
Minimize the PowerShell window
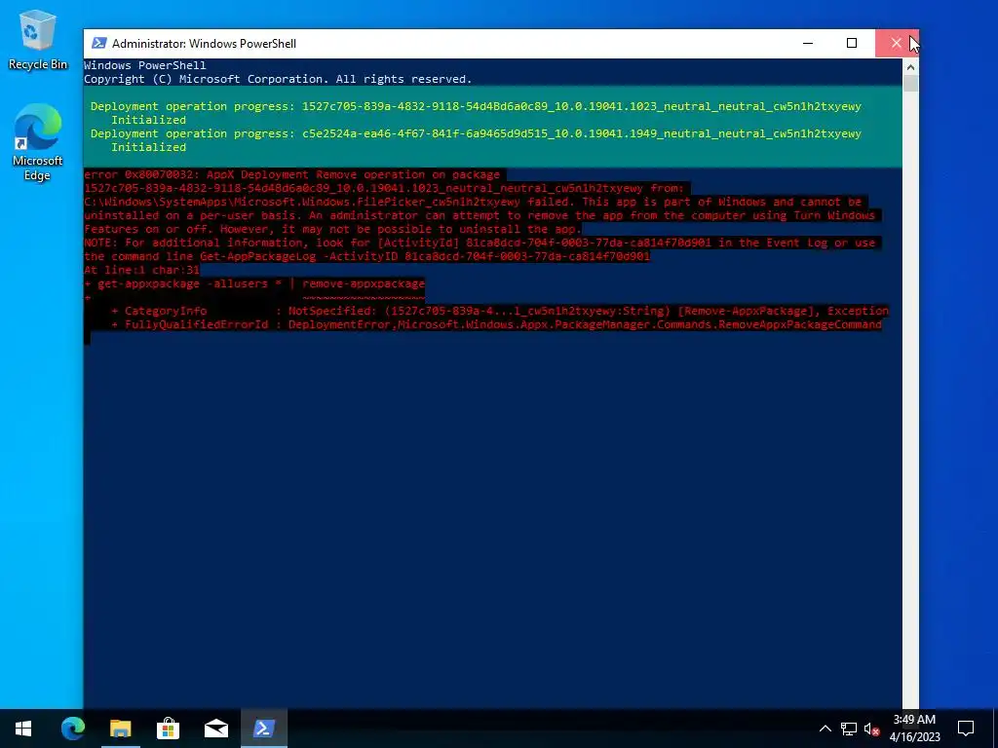click(x=808, y=43)
